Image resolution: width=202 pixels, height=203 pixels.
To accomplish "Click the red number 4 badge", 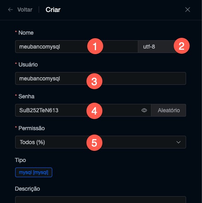I will (x=94, y=111).
